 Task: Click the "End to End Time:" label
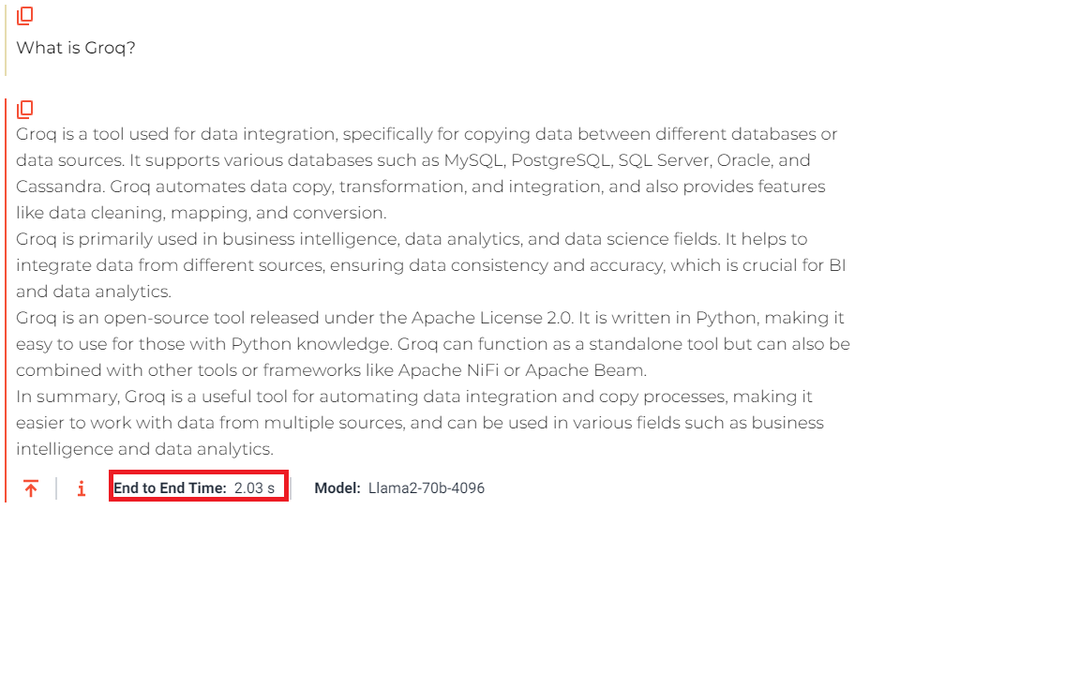pos(170,487)
